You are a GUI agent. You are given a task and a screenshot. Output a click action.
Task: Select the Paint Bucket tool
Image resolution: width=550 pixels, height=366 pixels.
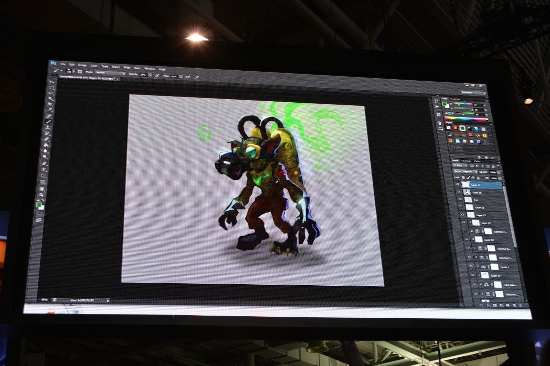point(46,145)
